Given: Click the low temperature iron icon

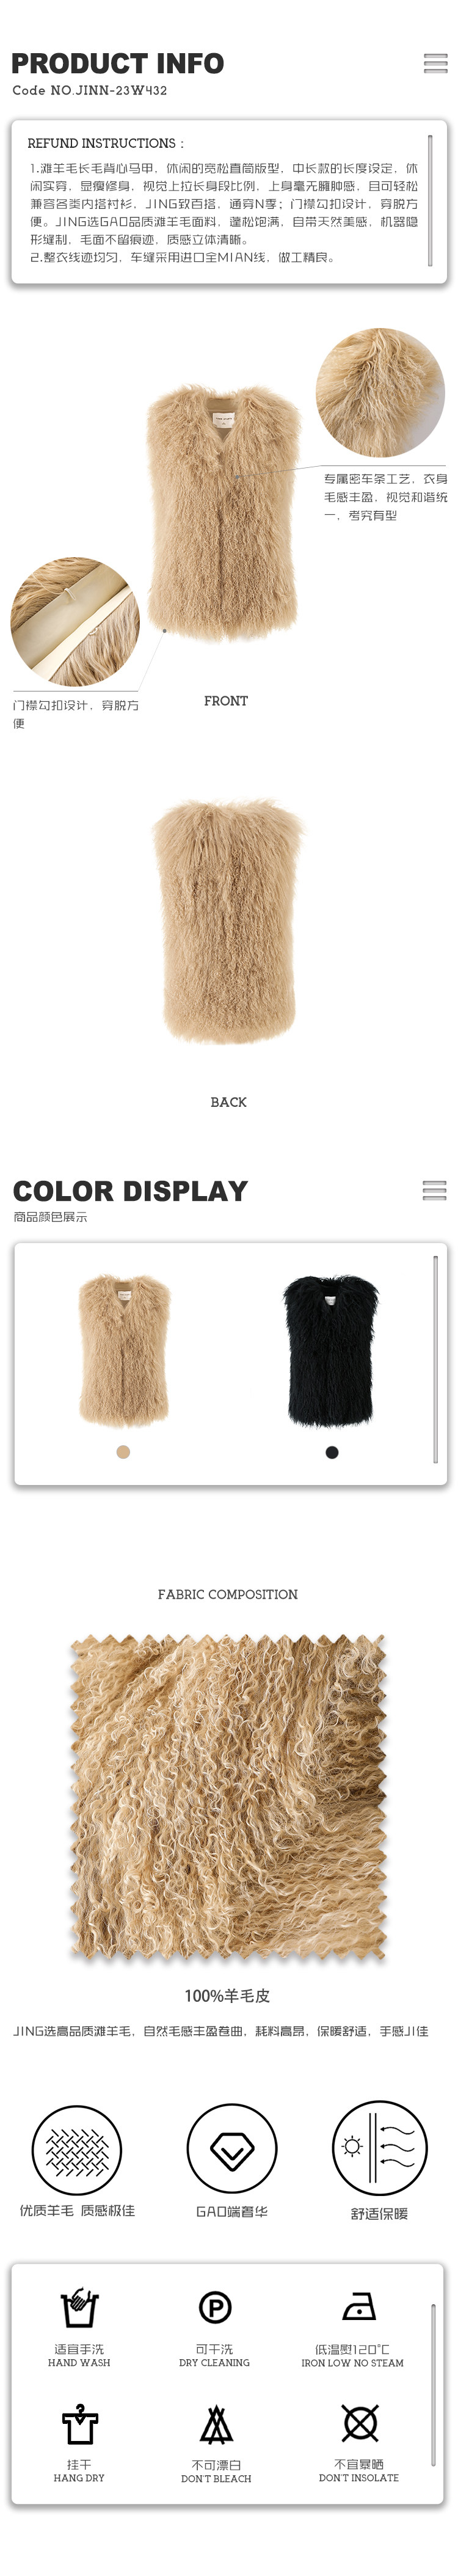Looking at the screenshot, I should (359, 2307).
